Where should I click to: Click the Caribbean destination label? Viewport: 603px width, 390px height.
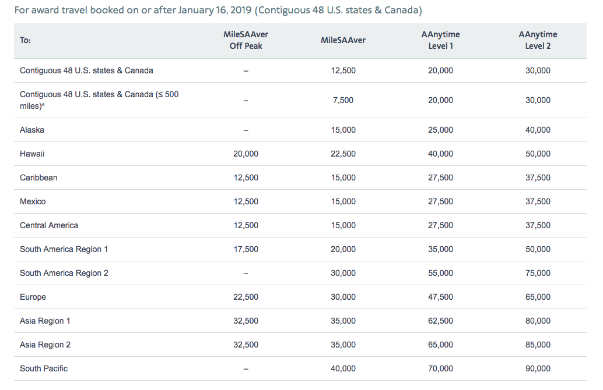pyautogui.click(x=38, y=178)
